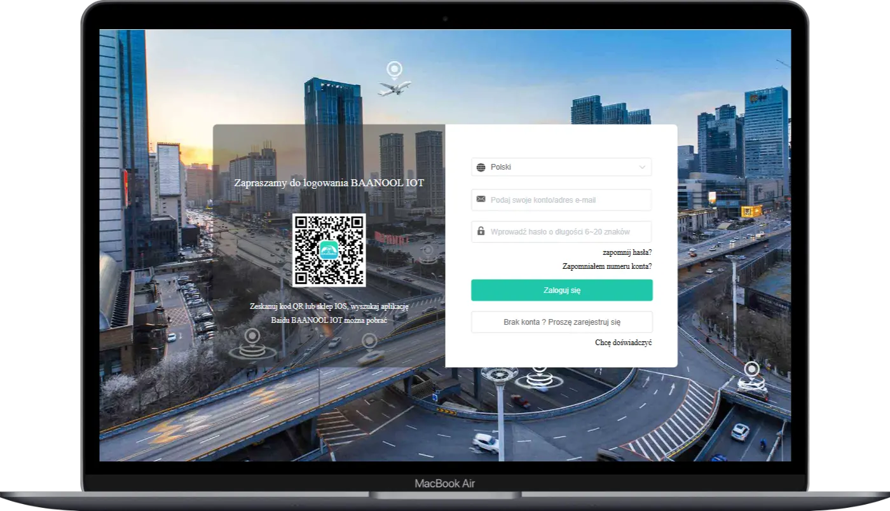The height and width of the screenshot is (511, 890).
Task: Click the location pin at bottom-right roundabout
Action: pyautogui.click(x=751, y=369)
